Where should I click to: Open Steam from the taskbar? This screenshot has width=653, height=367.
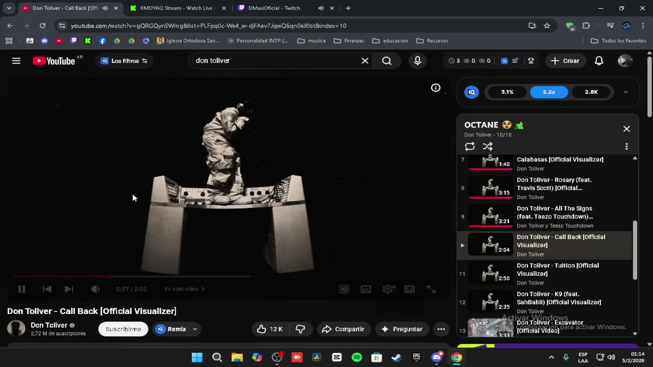396,357
